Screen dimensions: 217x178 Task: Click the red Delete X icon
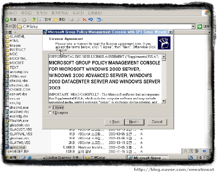[x=84, y=20]
